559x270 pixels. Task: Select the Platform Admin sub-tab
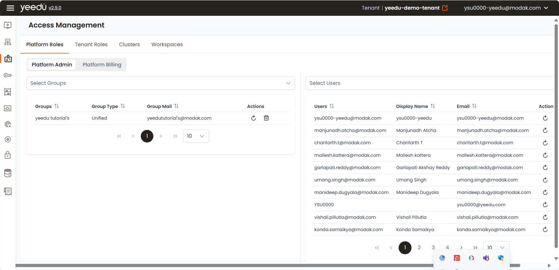click(52, 65)
